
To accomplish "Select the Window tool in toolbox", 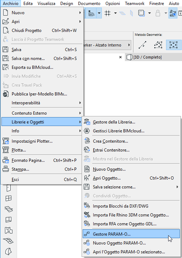I will coord(9,198).
